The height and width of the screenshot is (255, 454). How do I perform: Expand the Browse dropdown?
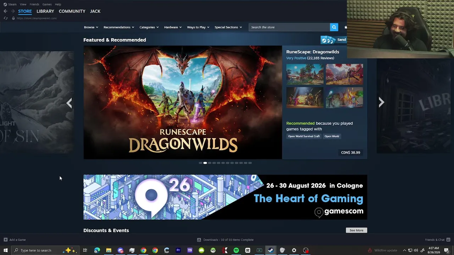click(91, 27)
